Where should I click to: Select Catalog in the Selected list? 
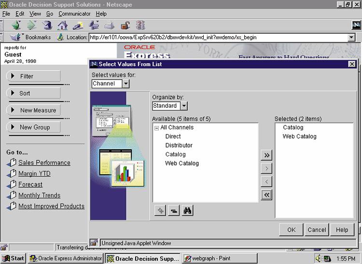point(293,127)
